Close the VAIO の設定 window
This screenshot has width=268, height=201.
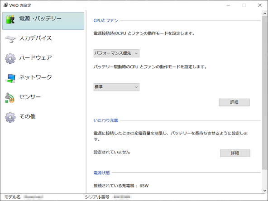click(x=260, y=5)
